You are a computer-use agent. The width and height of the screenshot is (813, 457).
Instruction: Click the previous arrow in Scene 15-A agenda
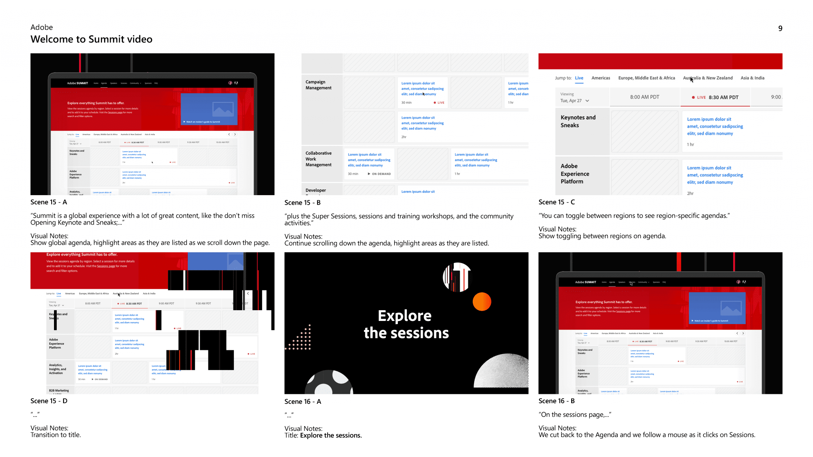point(229,134)
